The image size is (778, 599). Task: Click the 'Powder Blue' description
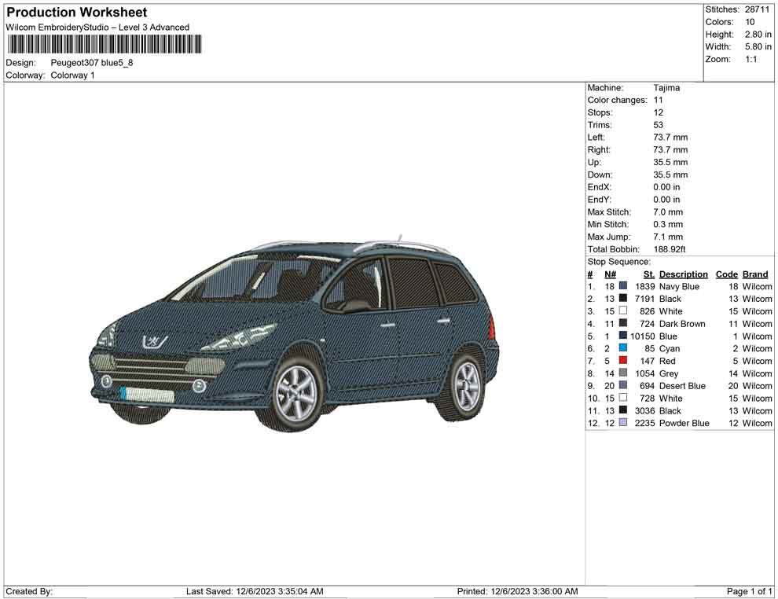tap(684, 423)
